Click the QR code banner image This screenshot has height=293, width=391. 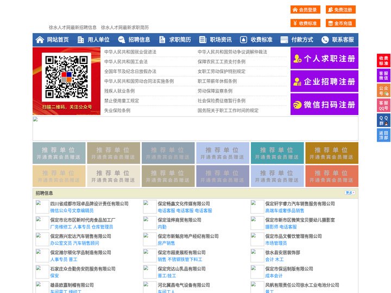pyautogui.click(x=67, y=81)
